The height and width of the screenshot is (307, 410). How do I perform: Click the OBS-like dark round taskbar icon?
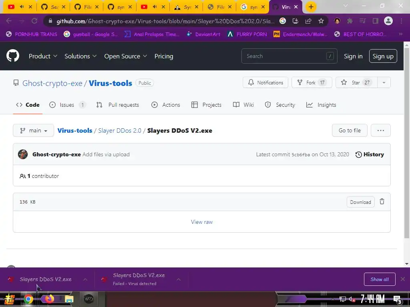tap(88, 299)
